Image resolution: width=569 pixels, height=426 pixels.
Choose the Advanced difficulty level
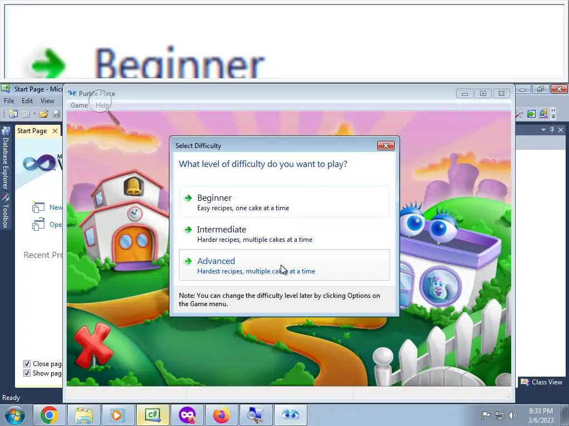[284, 265]
